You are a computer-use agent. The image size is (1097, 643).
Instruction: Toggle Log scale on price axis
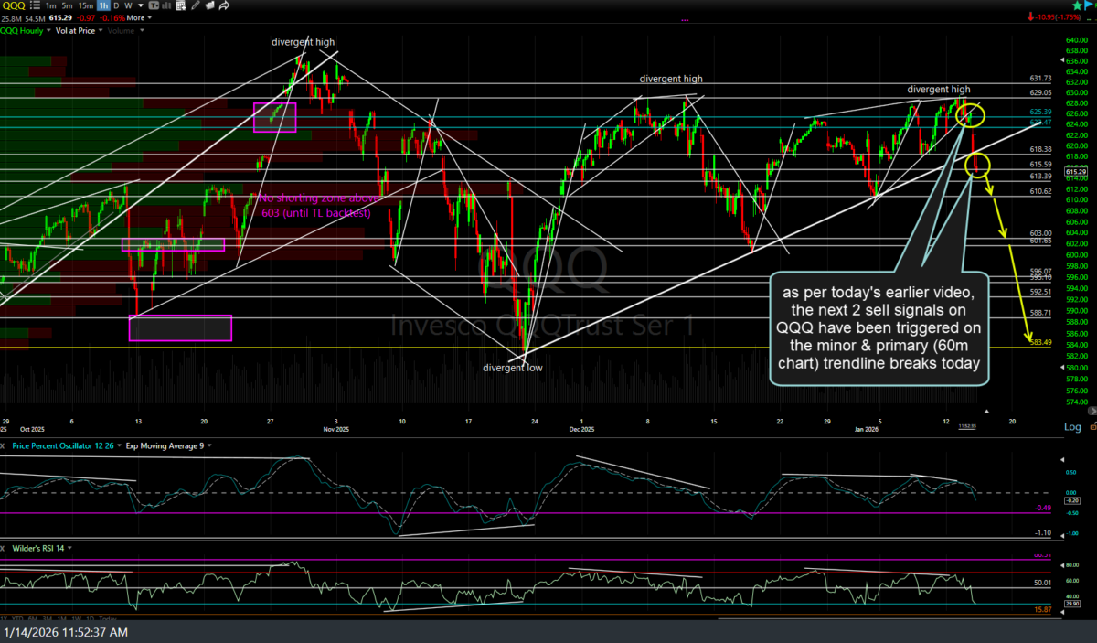click(1072, 427)
